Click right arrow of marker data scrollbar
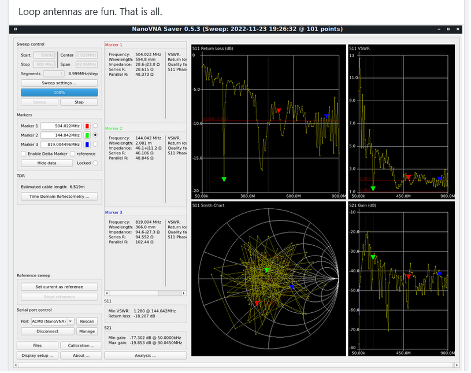 click(184, 293)
